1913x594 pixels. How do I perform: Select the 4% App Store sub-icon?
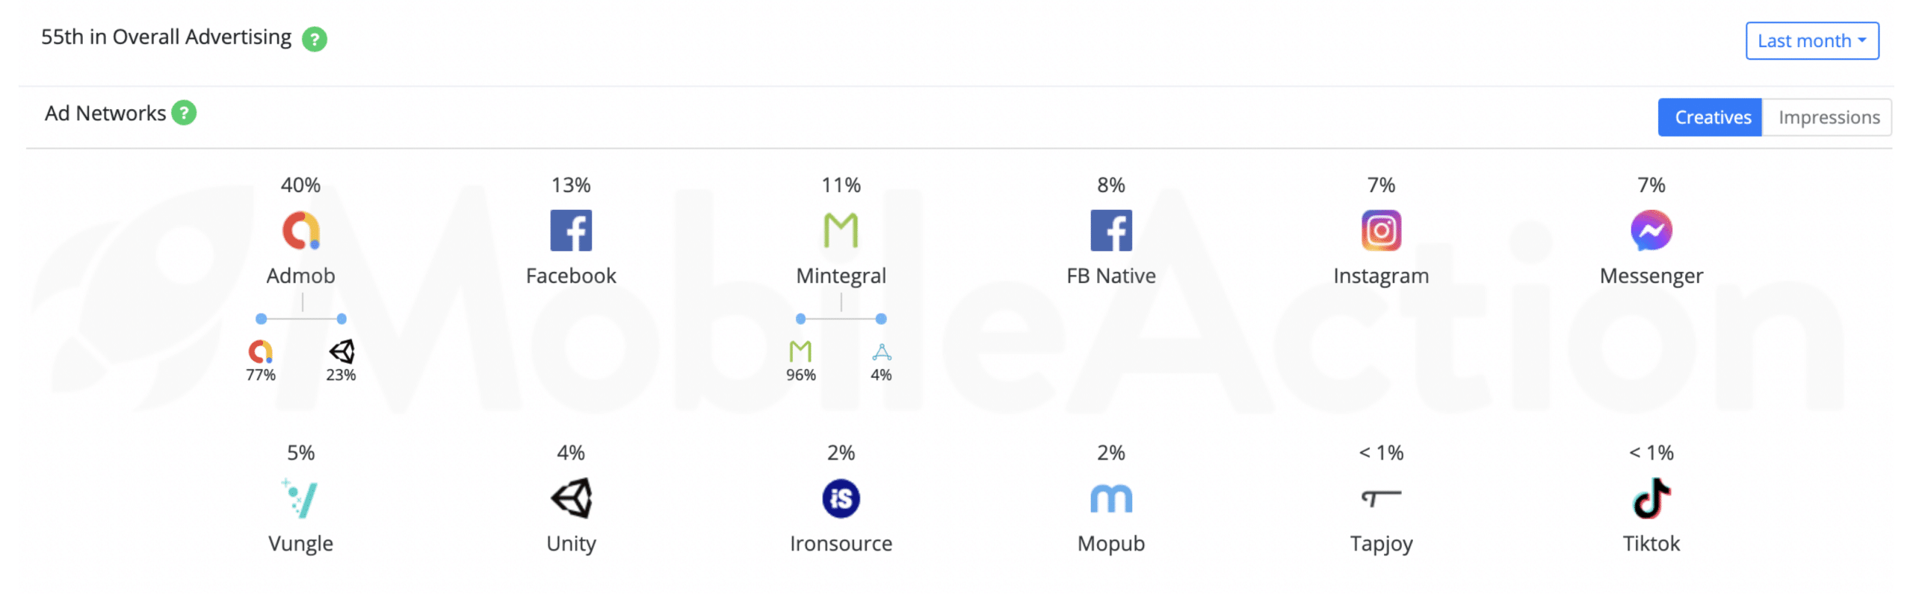881,351
